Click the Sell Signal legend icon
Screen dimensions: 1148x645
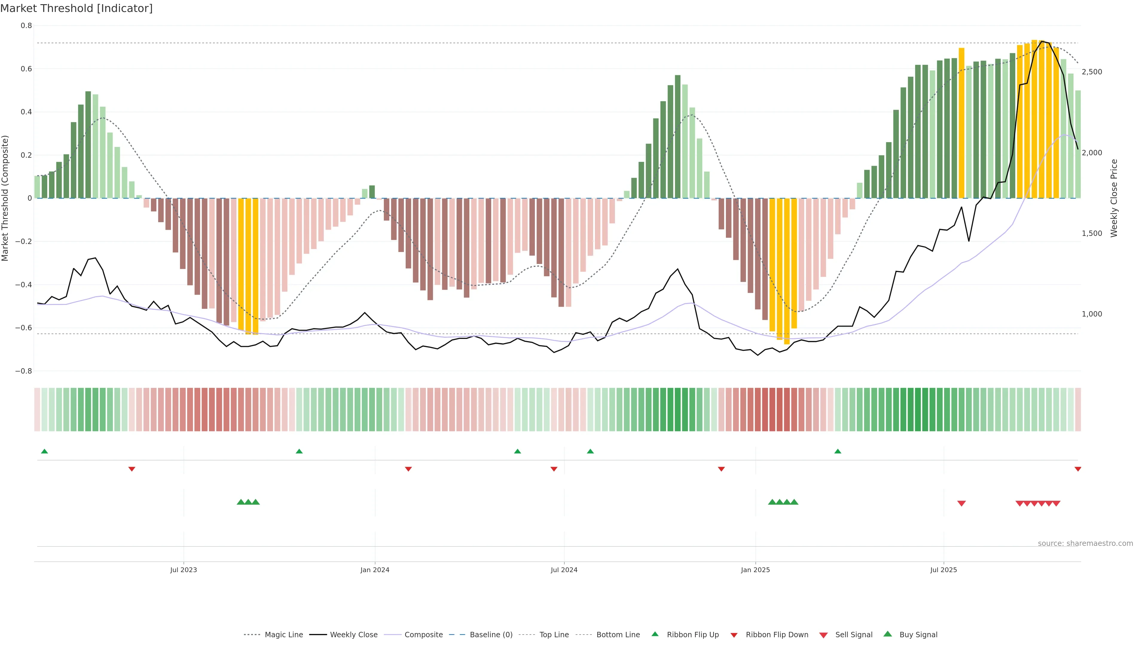[x=824, y=635]
